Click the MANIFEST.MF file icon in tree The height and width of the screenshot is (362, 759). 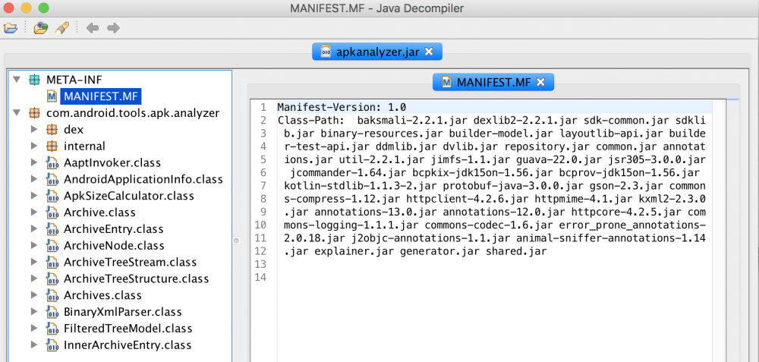pyautogui.click(x=52, y=96)
